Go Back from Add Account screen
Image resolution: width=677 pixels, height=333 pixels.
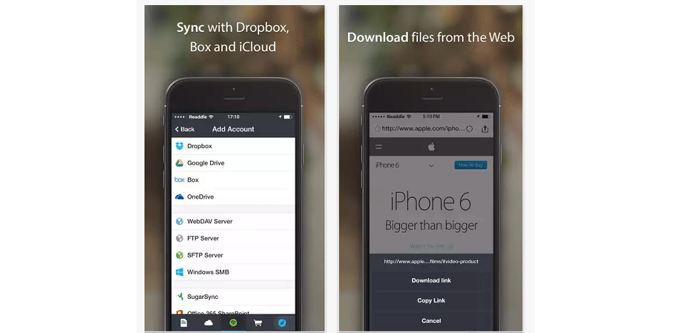click(185, 129)
